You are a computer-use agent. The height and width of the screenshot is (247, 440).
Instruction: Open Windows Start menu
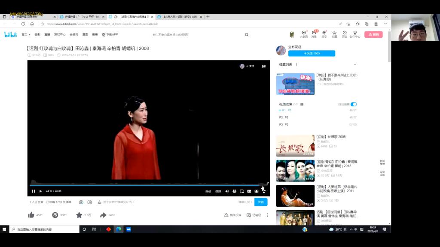coord(4,229)
